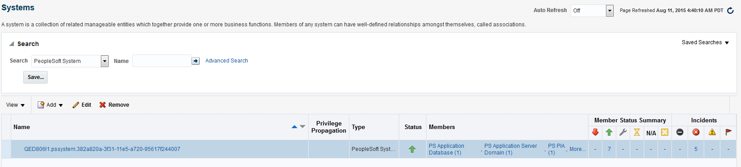Click the Incidents group header

pos(704,120)
